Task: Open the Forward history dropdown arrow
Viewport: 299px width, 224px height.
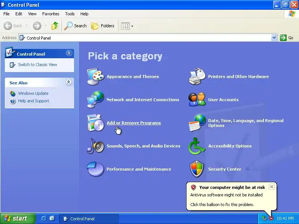Action: [46, 26]
